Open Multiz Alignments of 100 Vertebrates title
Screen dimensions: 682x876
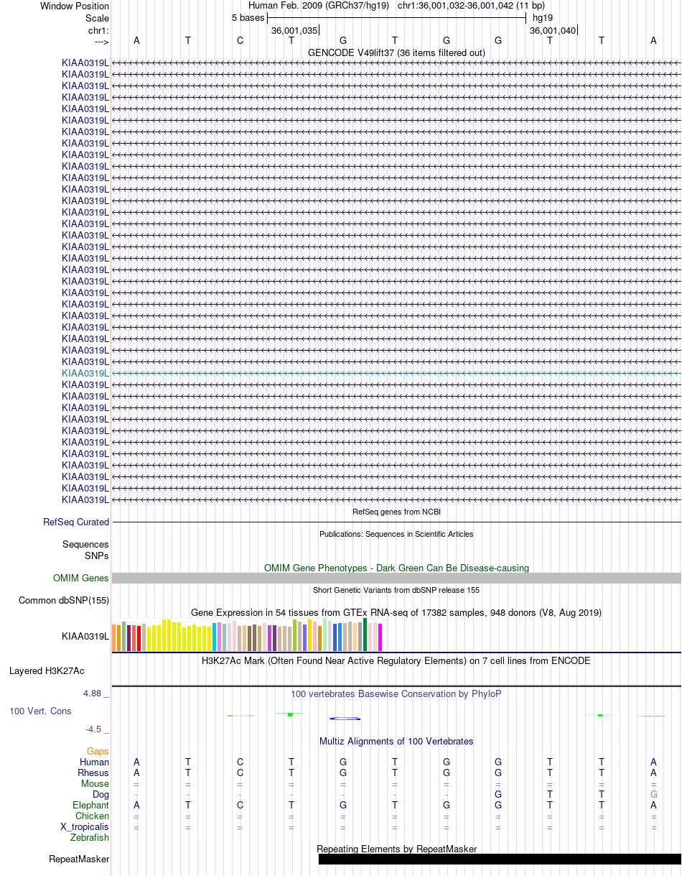[396, 741]
